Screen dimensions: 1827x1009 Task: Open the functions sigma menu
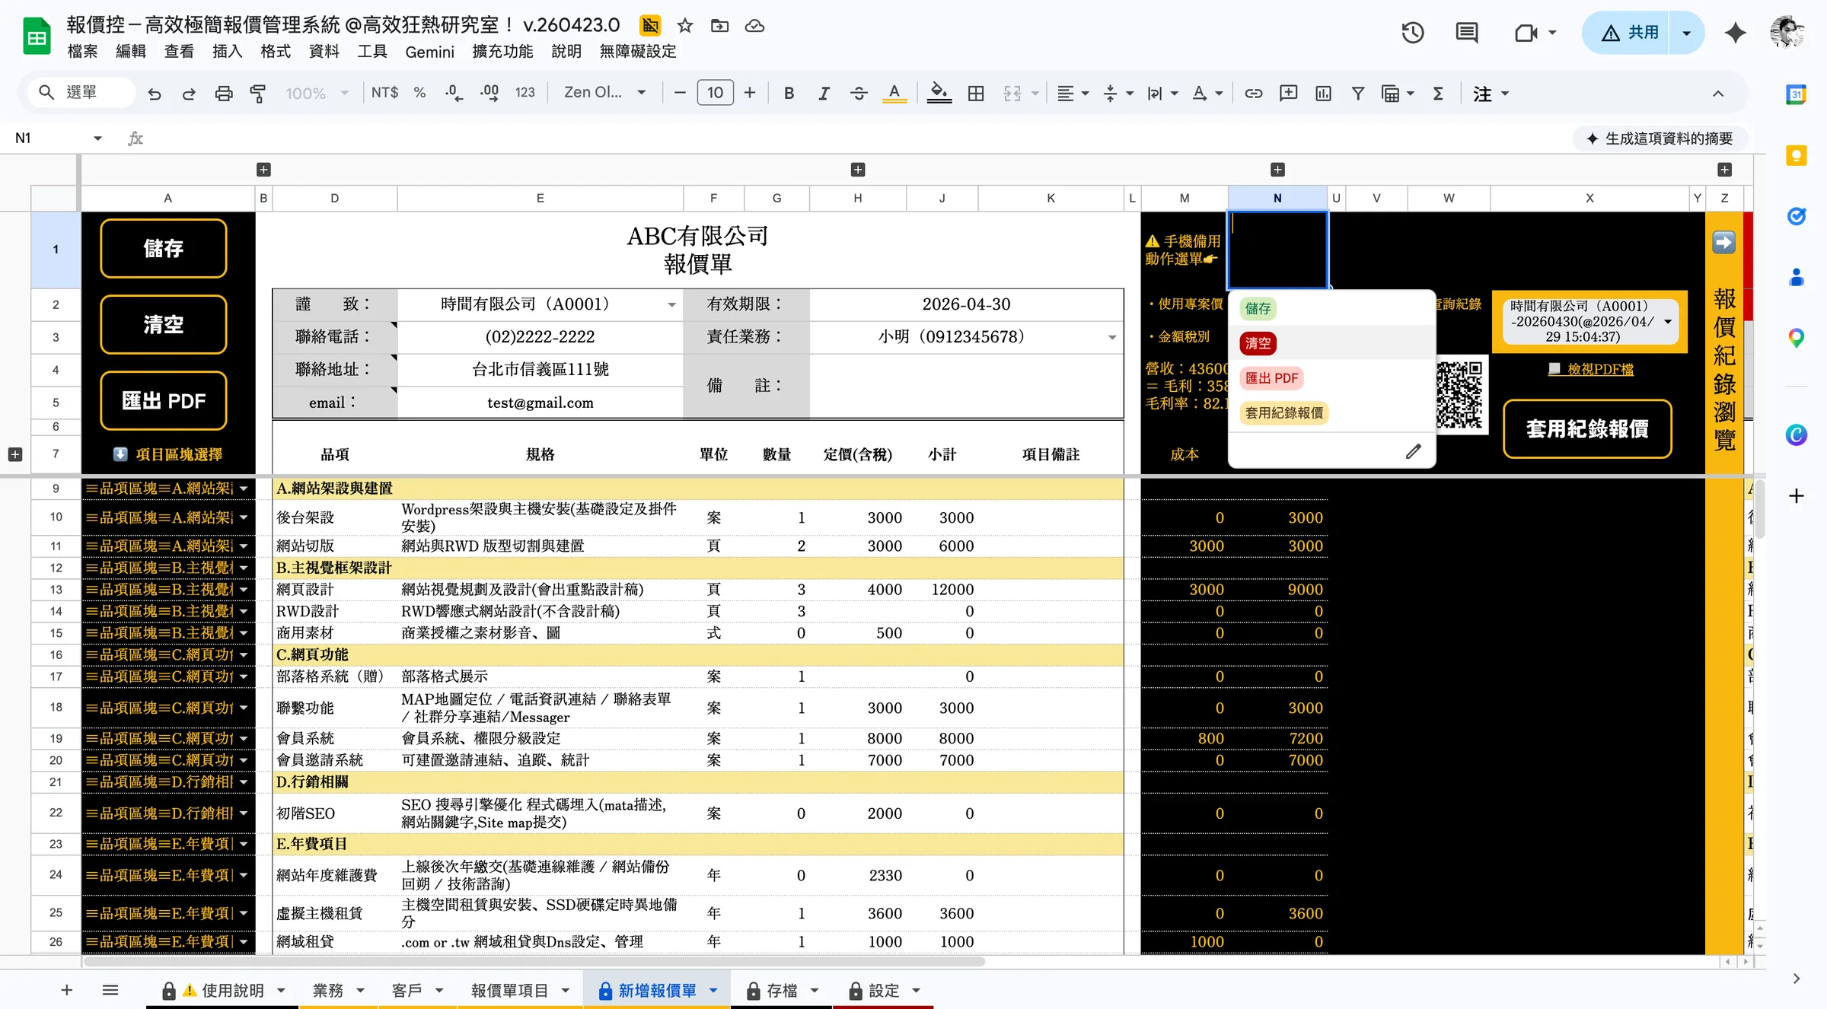[x=1438, y=93]
